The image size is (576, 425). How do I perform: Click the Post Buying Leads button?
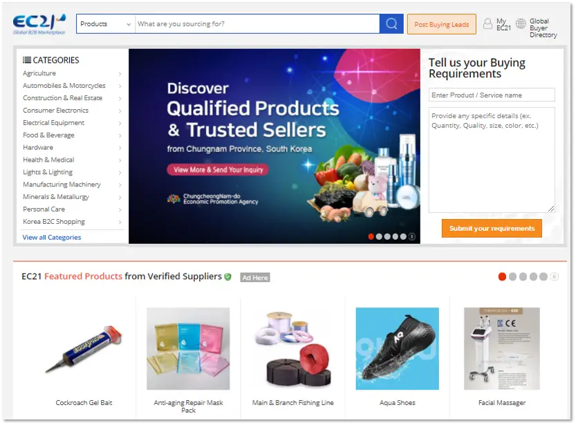click(x=442, y=24)
